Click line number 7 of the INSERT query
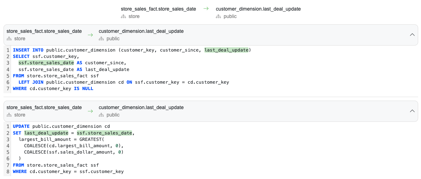The height and width of the screenshot is (179, 421). coord(8,89)
